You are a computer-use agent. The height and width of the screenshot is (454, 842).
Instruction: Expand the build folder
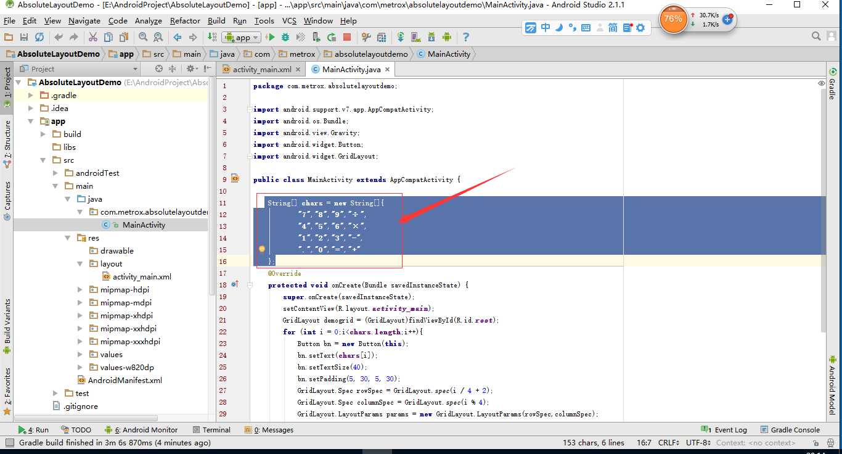[x=43, y=134]
